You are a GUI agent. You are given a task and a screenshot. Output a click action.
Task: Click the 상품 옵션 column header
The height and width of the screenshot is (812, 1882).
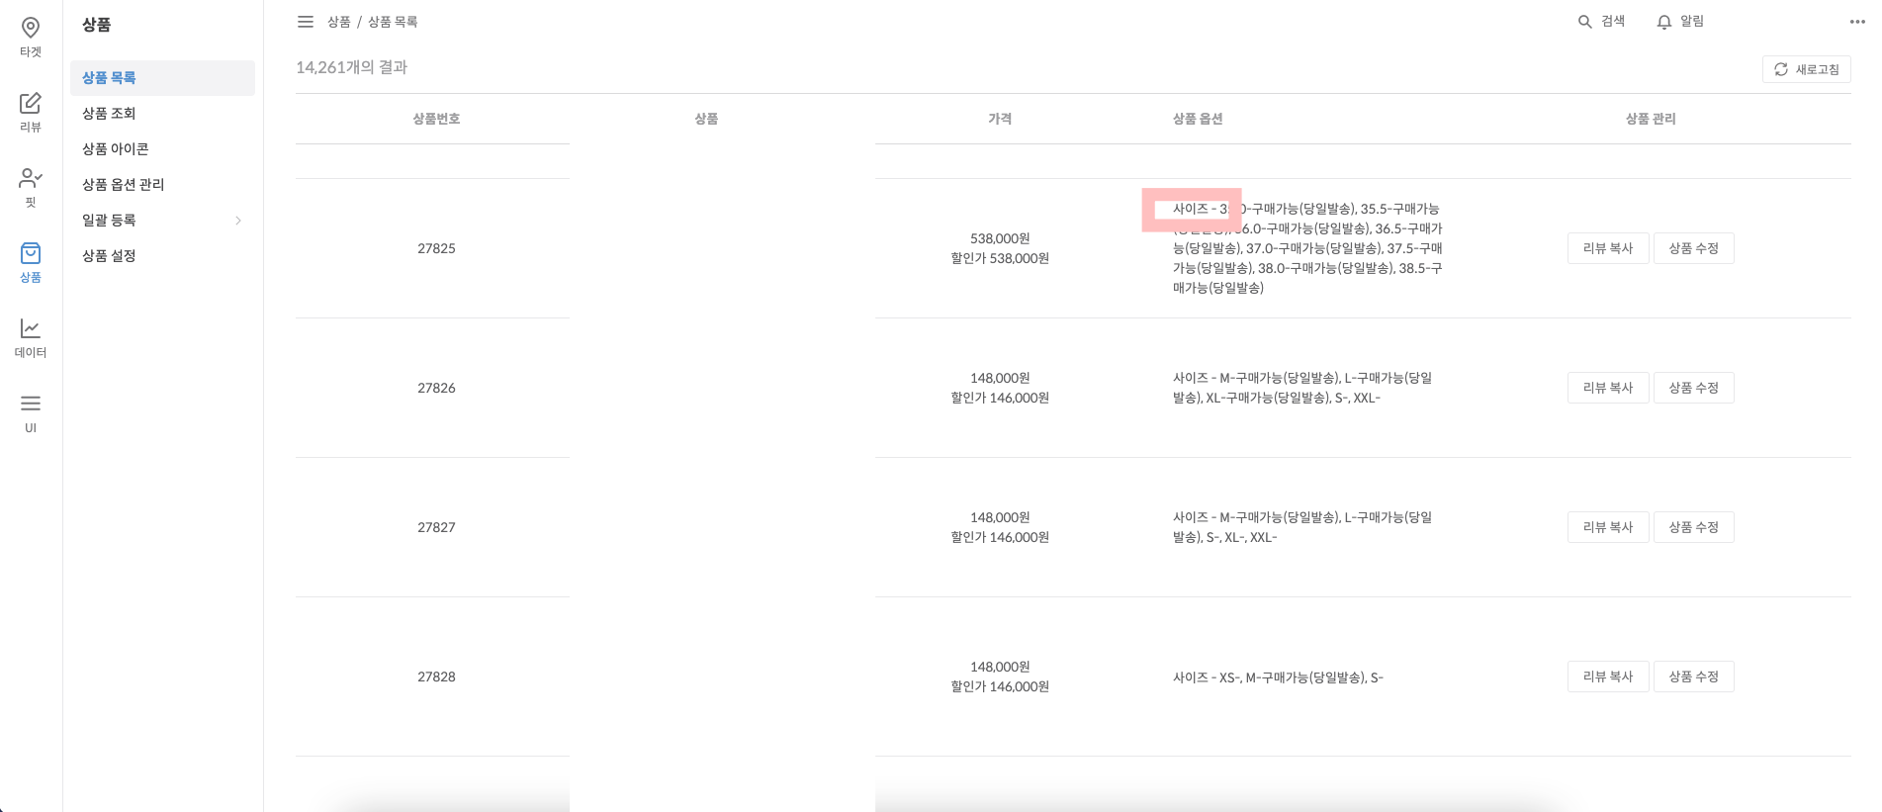(1198, 119)
